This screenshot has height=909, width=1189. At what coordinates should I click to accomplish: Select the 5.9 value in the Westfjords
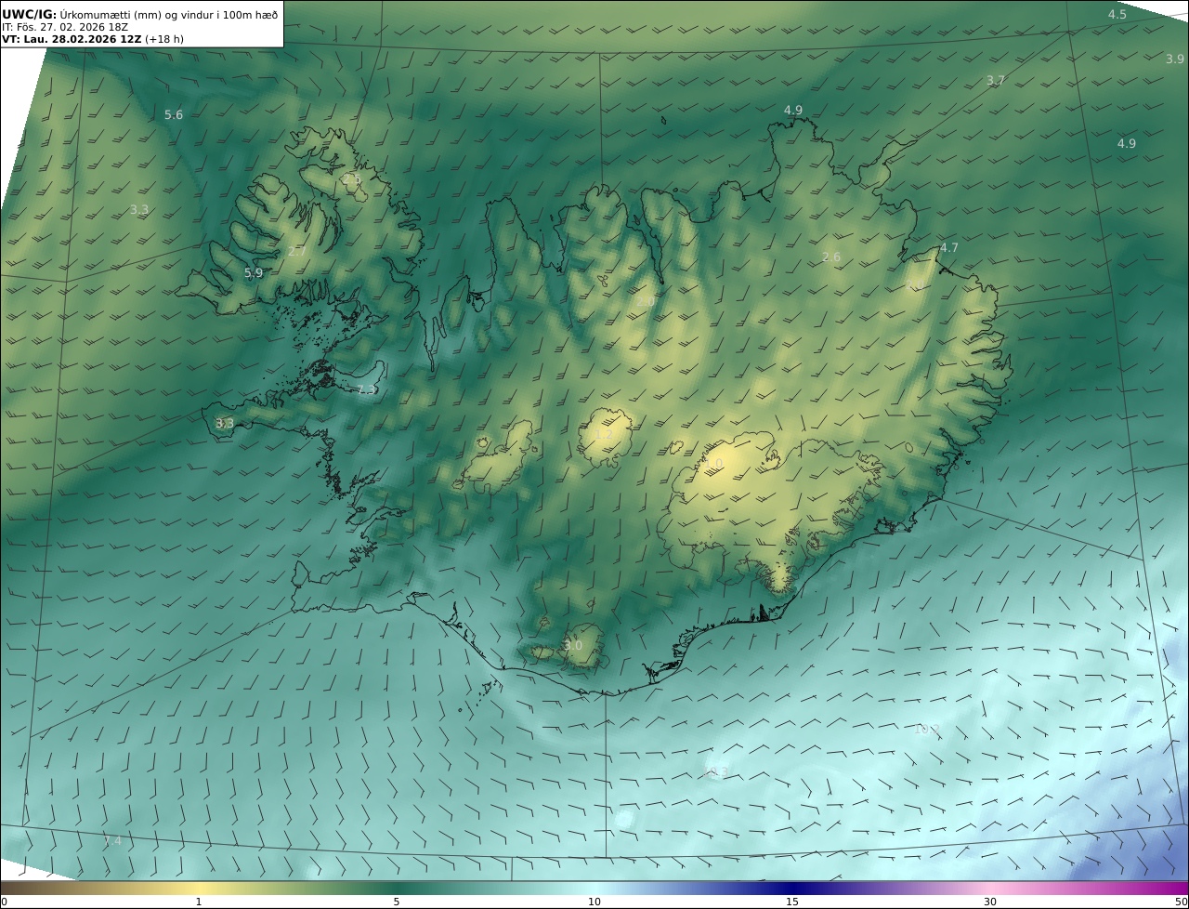[x=254, y=273]
